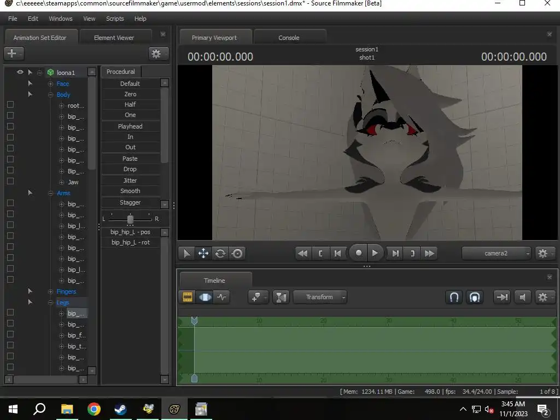Open the Windows menu
This screenshot has width=560, height=420.
tap(60, 19)
